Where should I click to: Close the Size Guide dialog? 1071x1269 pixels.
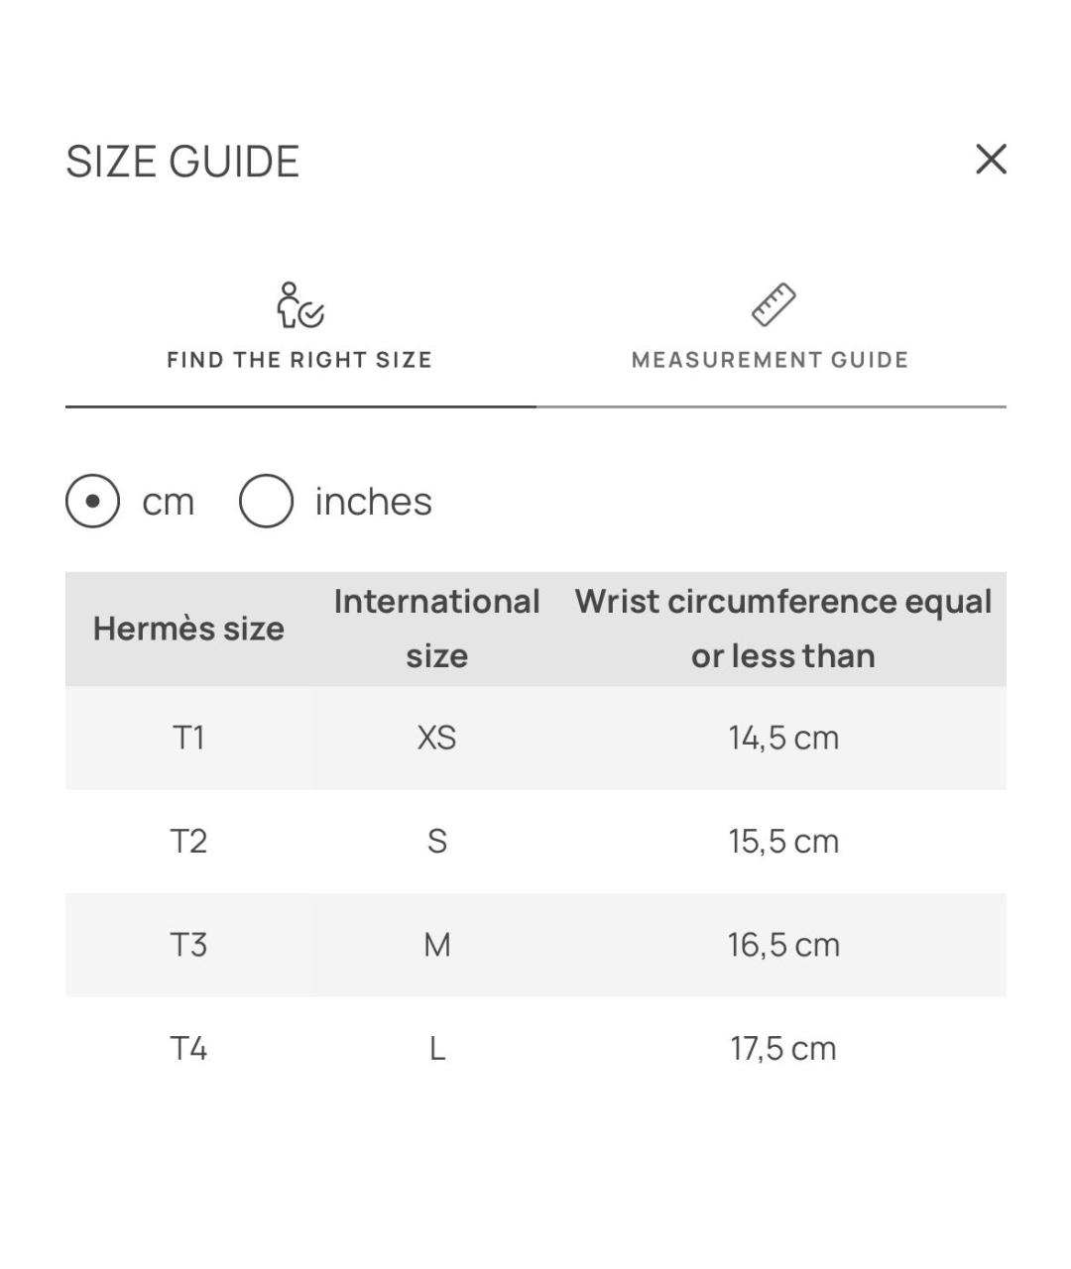[x=991, y=159]
